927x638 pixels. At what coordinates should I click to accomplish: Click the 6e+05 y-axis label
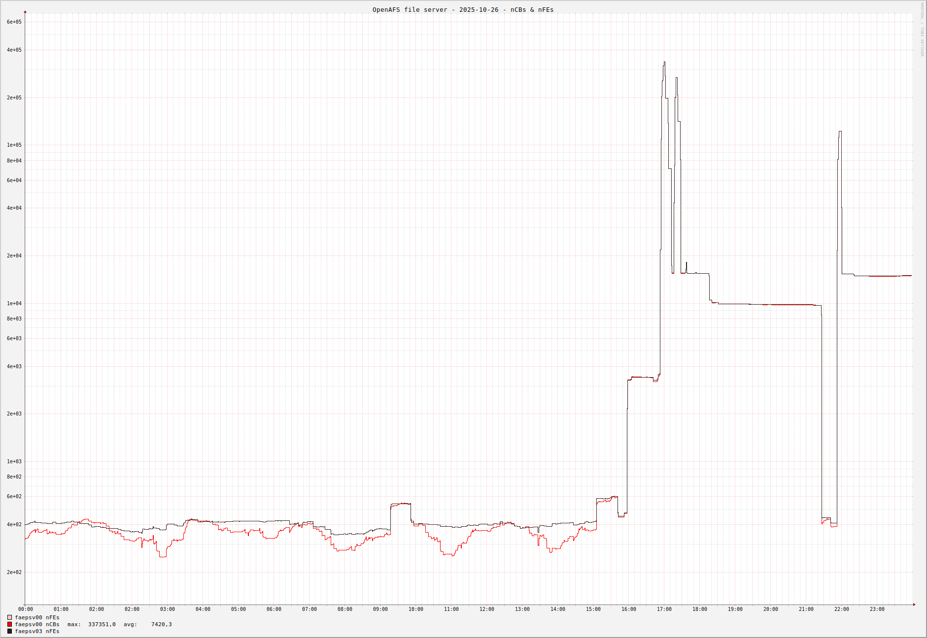coord(14,22)
